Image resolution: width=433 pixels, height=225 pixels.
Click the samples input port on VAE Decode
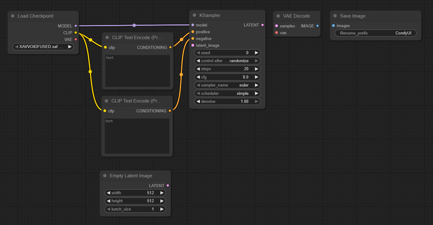click(x=277, y=26)
